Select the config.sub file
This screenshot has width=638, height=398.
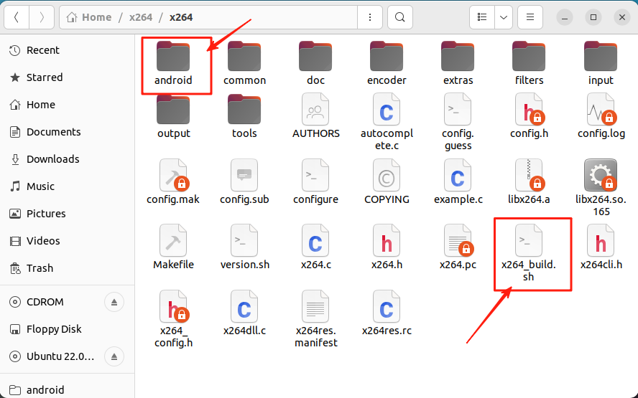(x=244, y=181)
